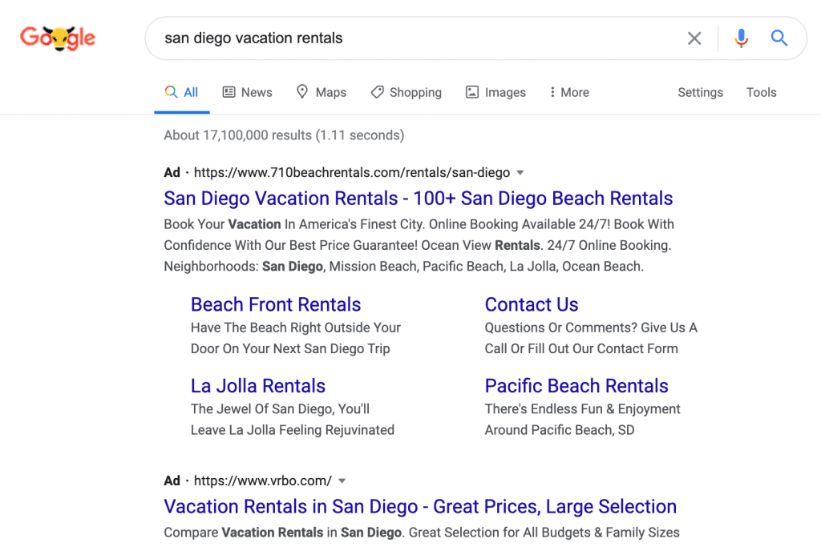
Task: Open Beach Front Rentals sitelink
Action: click(x=276, y=304)
